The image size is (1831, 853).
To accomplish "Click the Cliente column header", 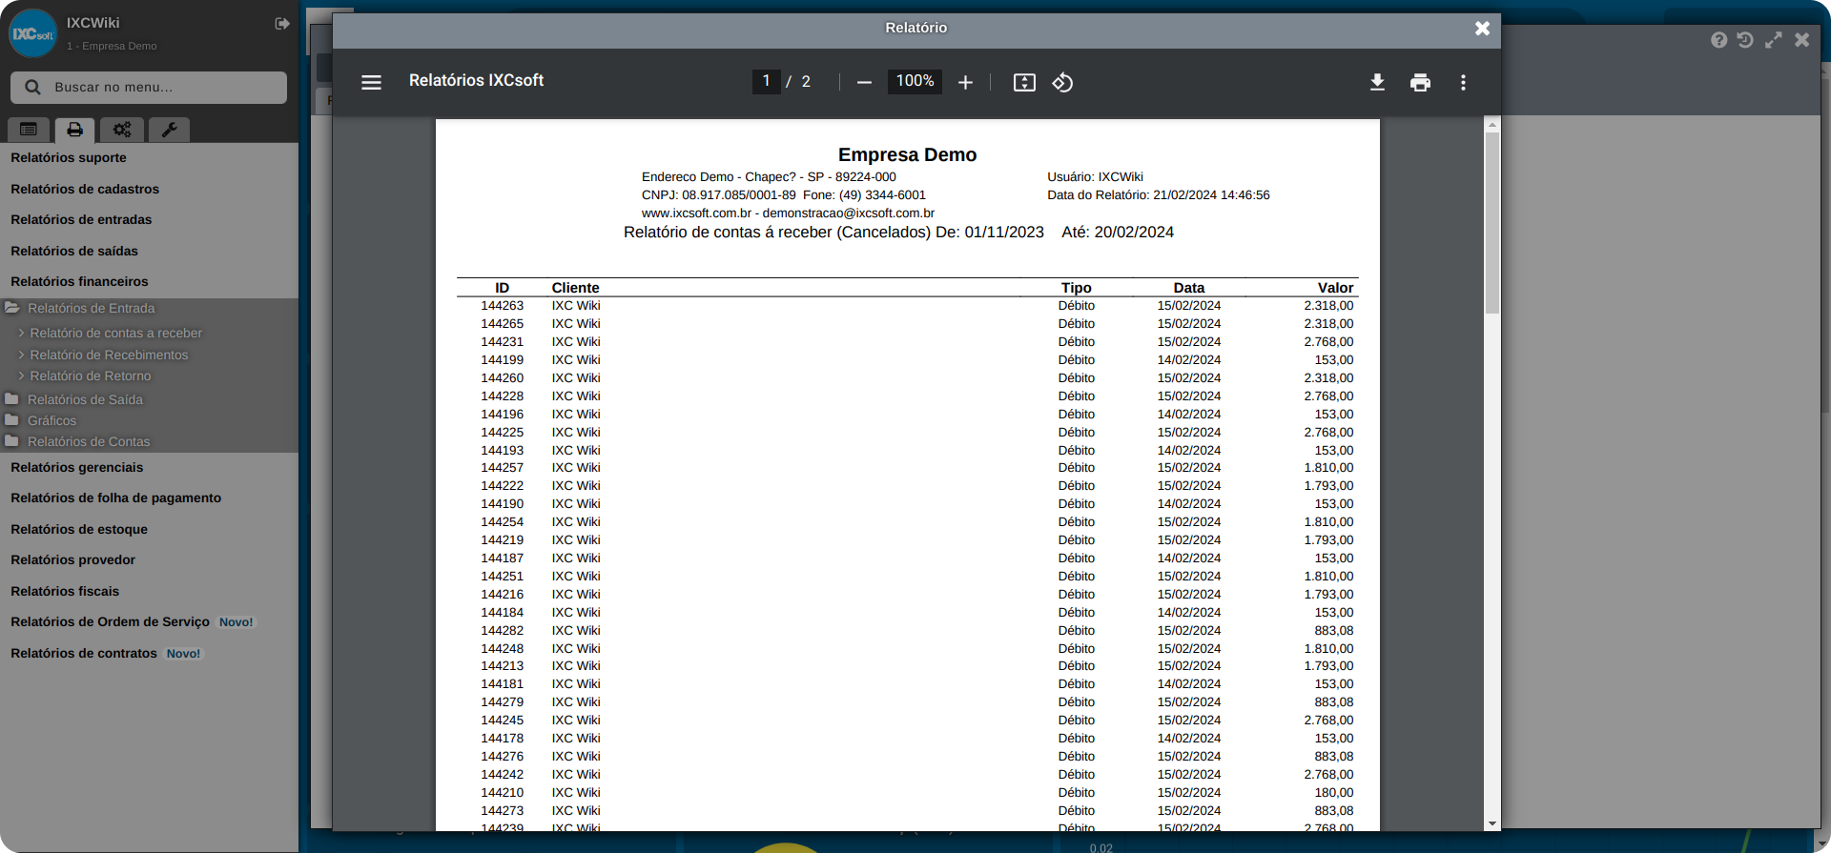I will [575, 288].
